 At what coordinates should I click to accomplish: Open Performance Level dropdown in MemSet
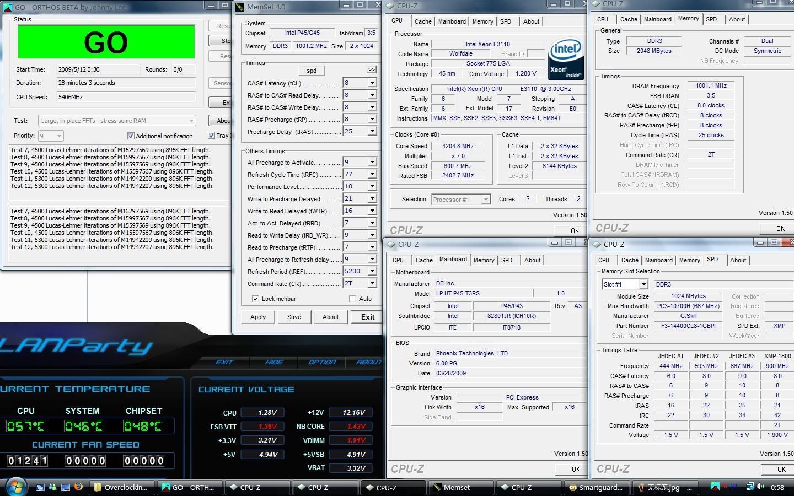[372, 187]
